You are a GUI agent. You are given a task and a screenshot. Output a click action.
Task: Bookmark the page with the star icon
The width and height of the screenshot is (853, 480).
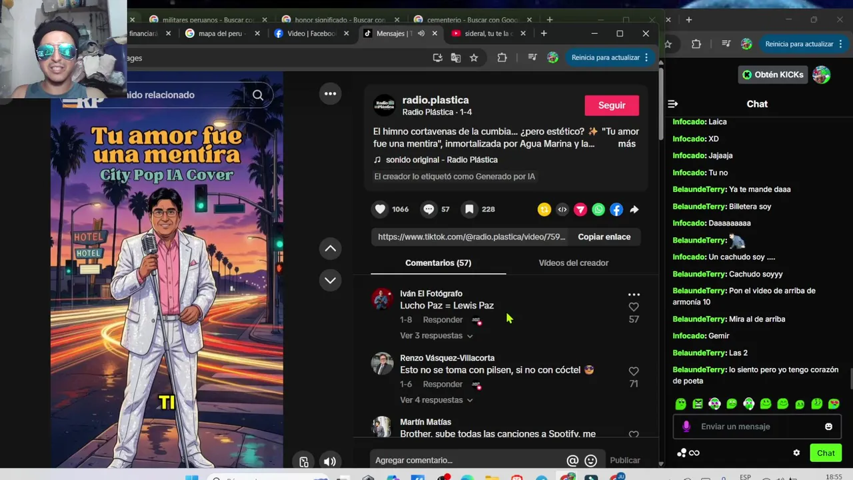tap(474, 58)
